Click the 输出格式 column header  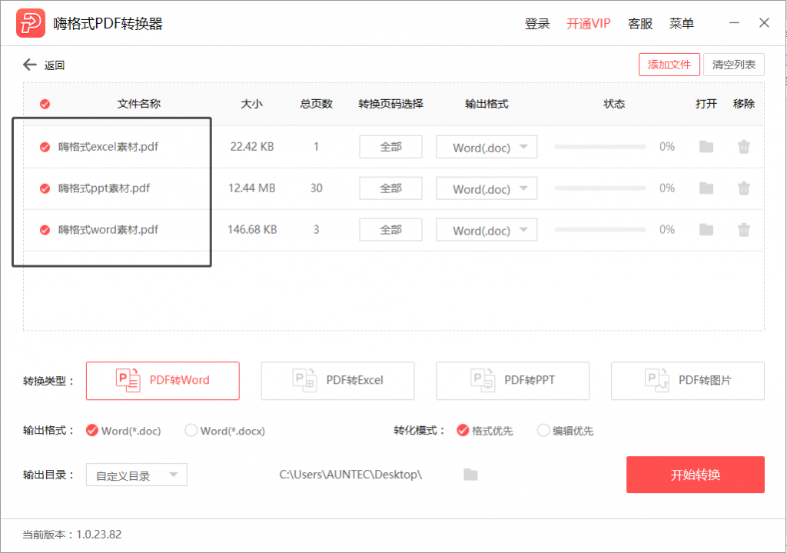click(486, 104)
